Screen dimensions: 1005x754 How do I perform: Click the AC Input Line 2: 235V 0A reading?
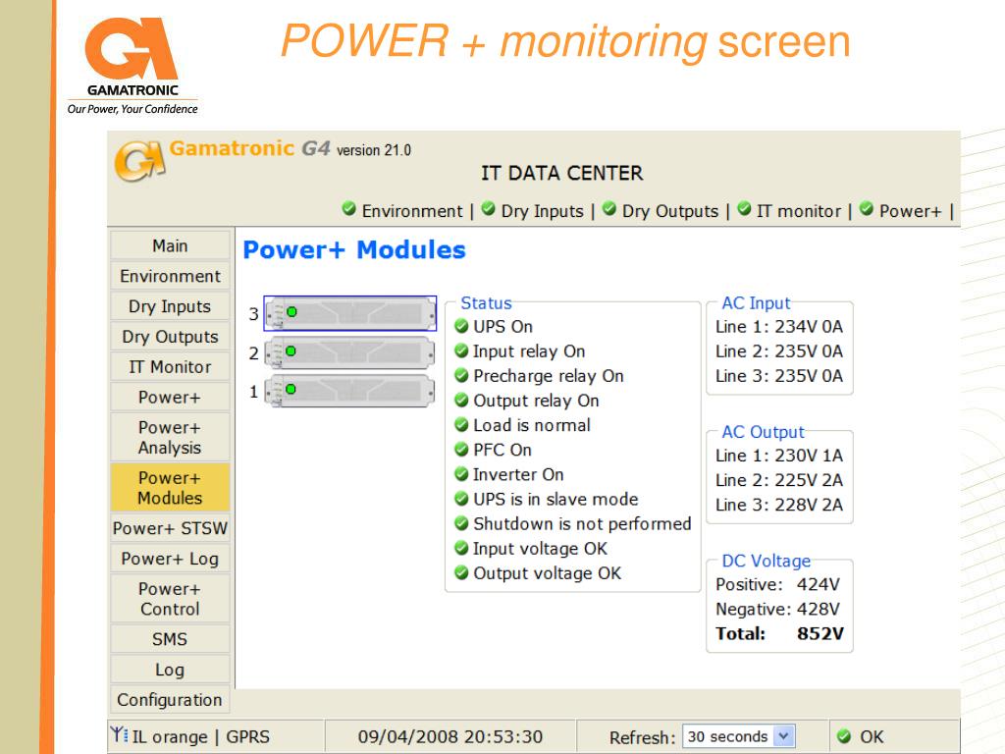click(778, 351)
